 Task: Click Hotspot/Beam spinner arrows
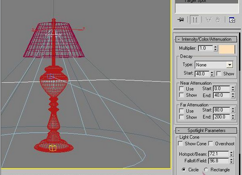click(231, 154)
